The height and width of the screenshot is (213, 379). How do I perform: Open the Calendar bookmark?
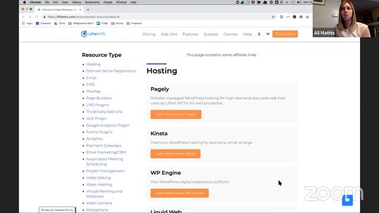coord(43,24)
